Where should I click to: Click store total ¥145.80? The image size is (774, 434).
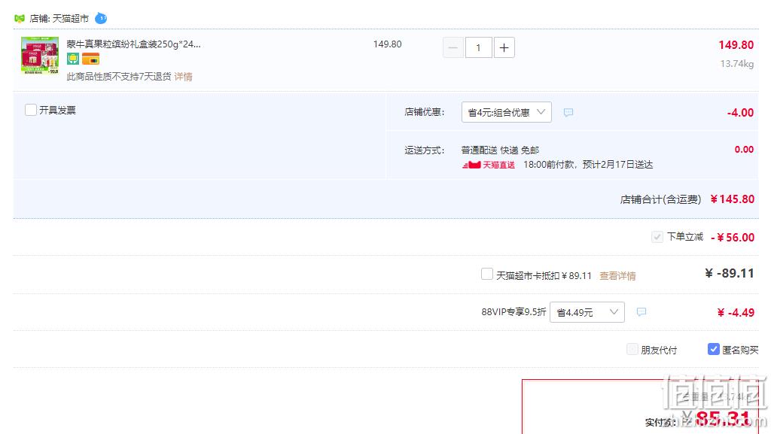733,199
